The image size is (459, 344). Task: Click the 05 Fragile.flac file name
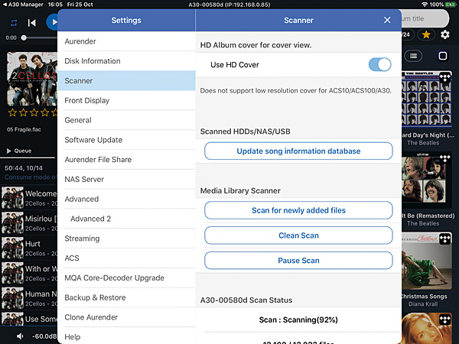[24, 130]
